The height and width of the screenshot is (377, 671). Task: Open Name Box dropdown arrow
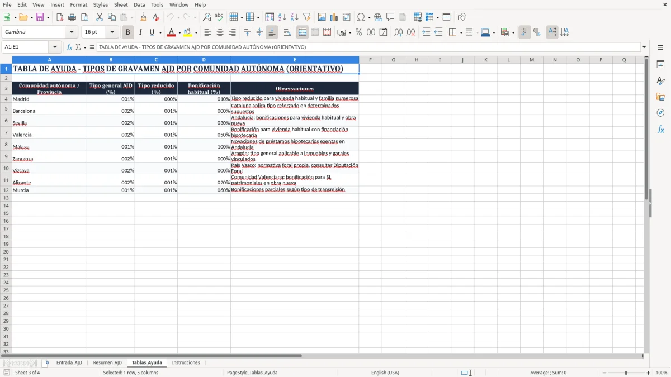point(55,47)
